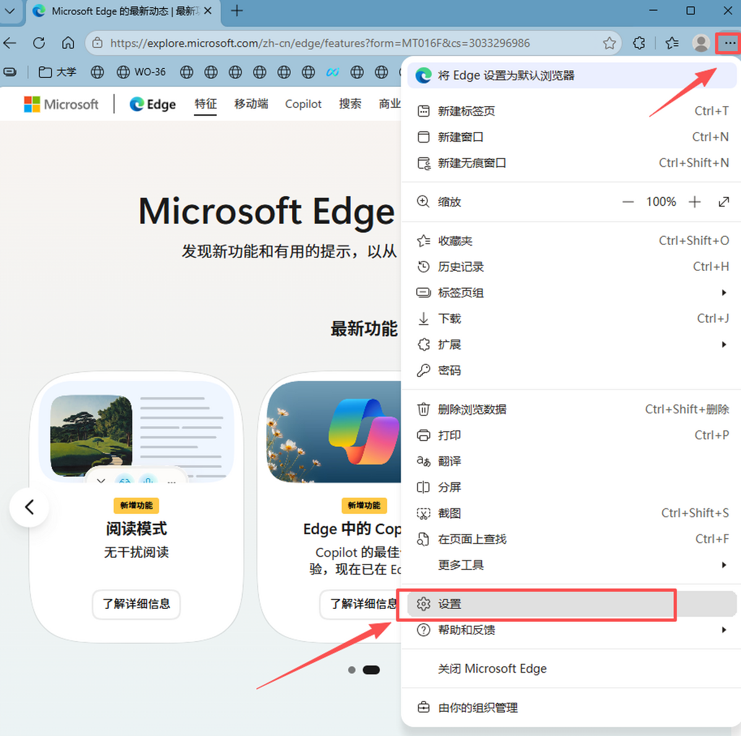Click the Edge logo link
741x736 pixels.
click(153, 104)
